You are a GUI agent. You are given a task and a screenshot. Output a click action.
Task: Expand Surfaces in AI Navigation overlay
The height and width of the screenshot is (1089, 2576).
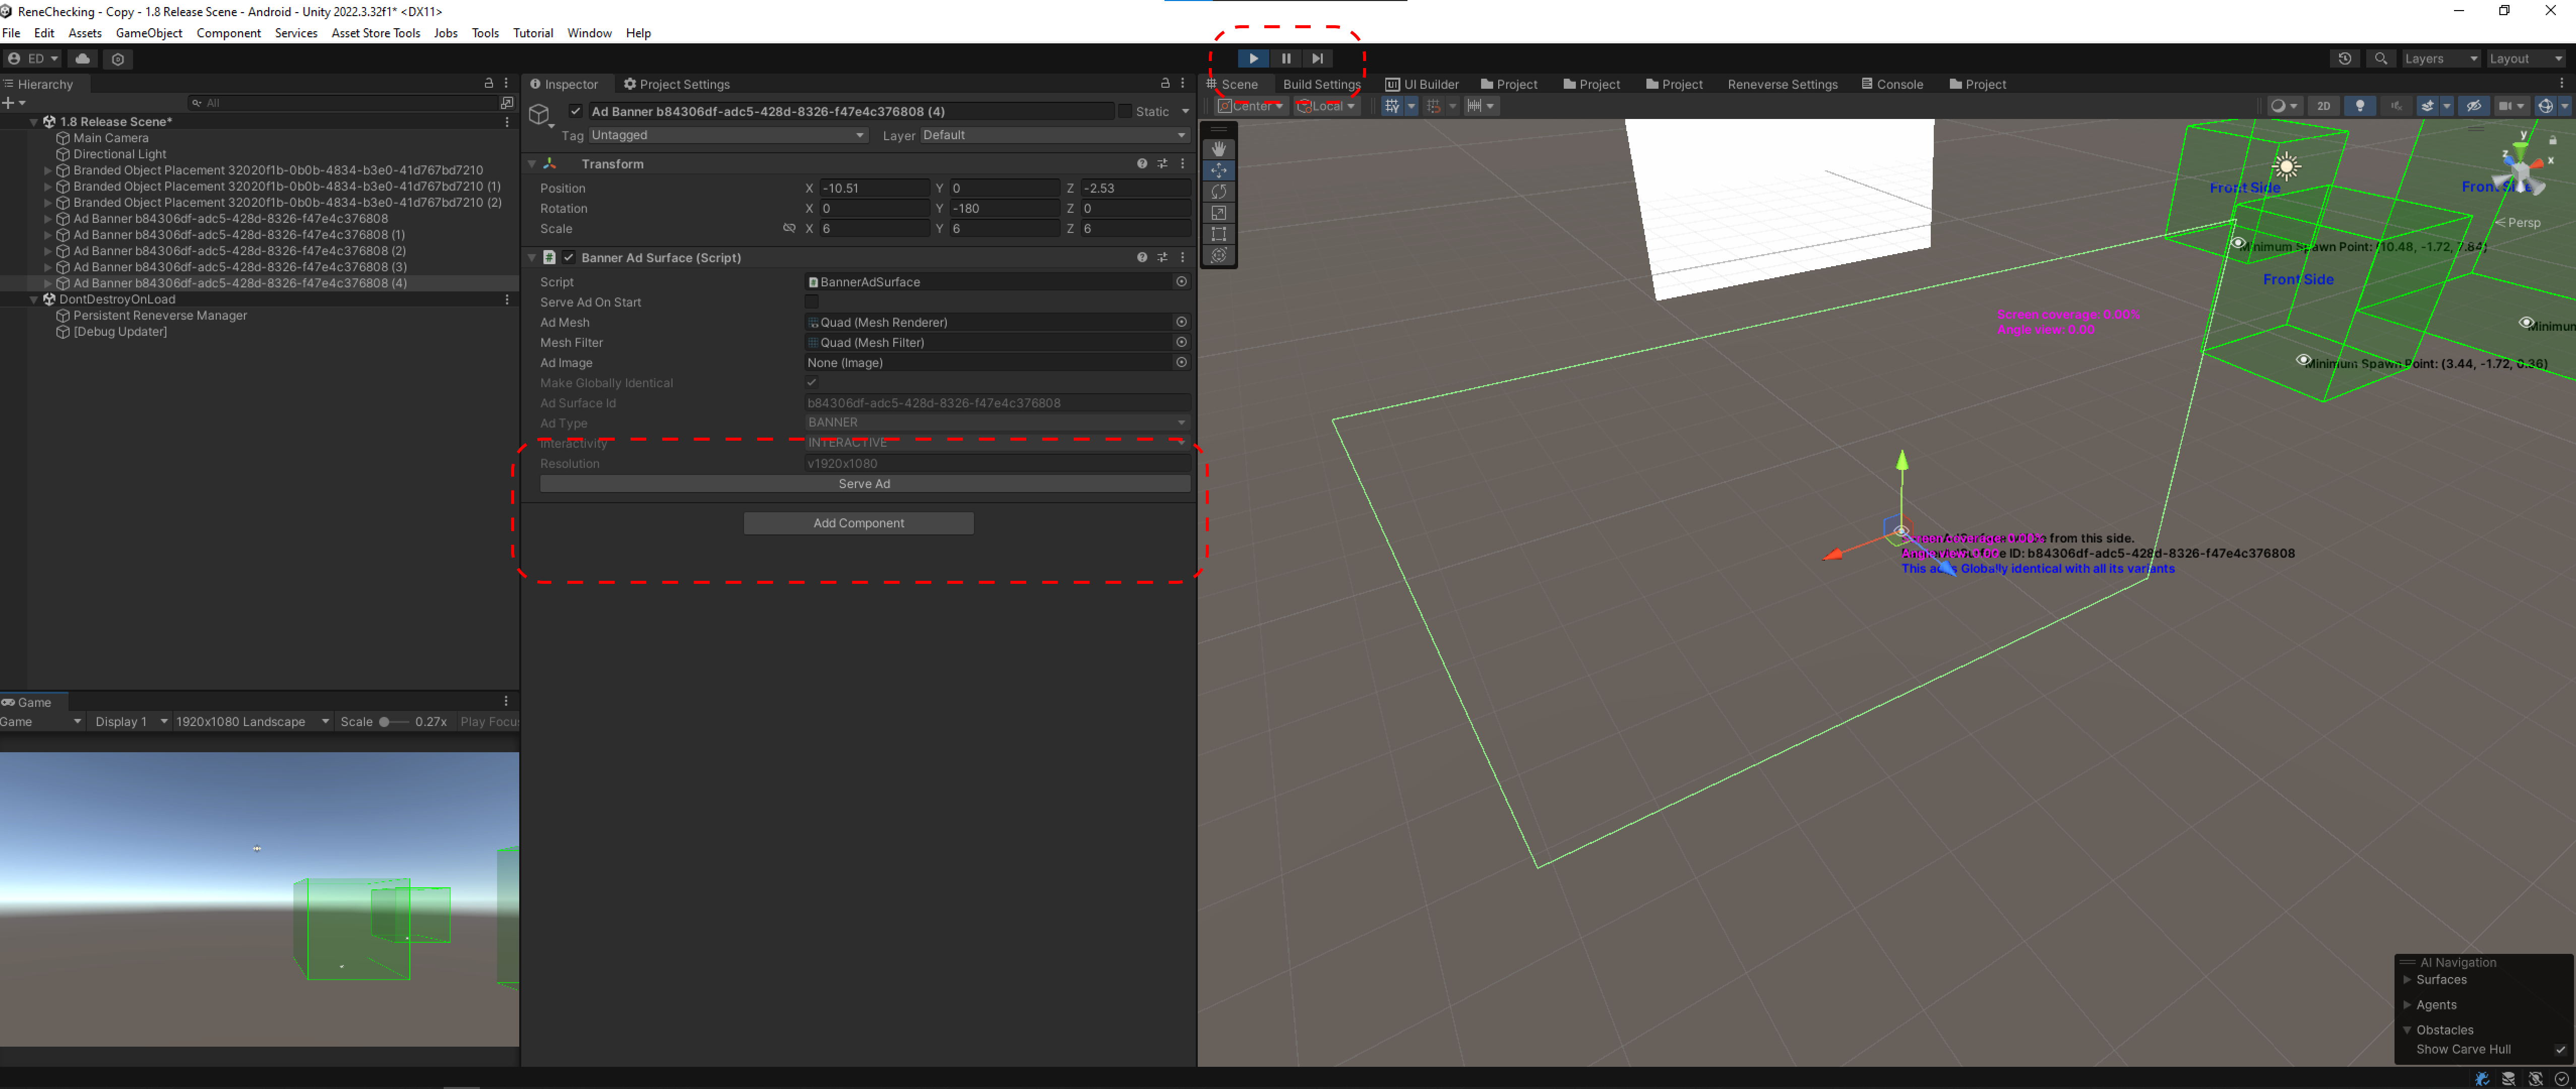tap(2407, 979)
